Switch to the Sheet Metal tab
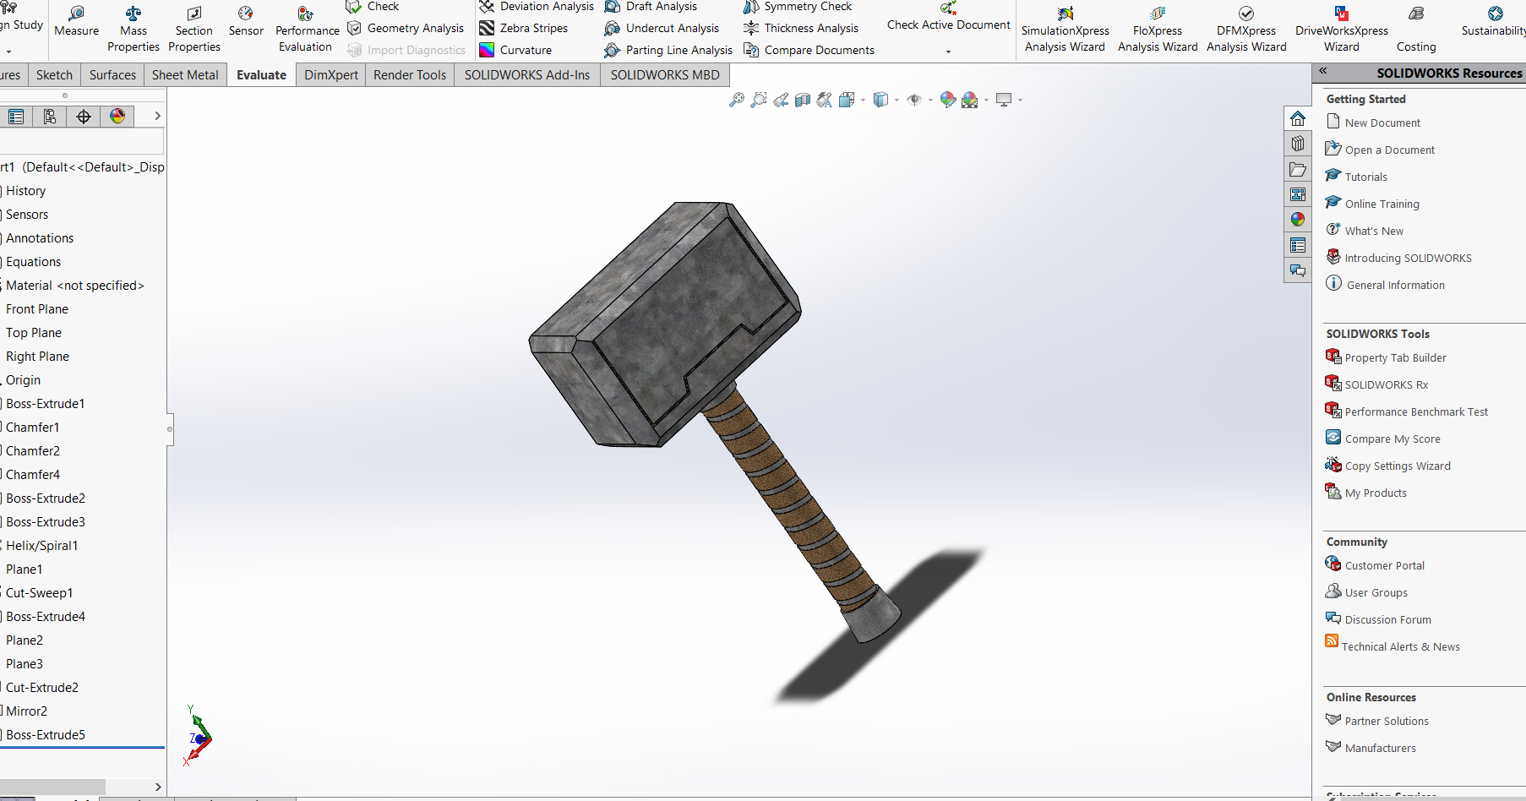The height and width of the screenshot is (801, 1526). (x=185, y=74)
